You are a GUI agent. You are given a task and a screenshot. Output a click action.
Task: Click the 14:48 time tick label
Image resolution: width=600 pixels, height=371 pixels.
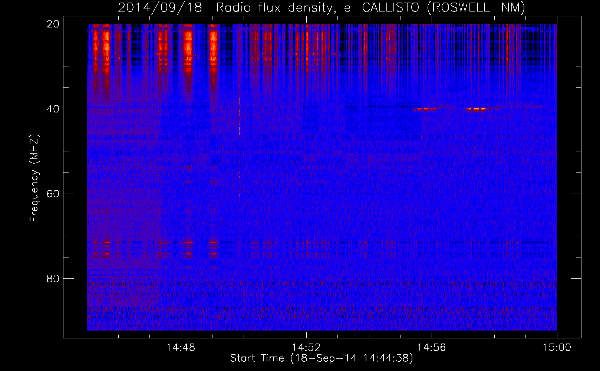pos(181,348)
